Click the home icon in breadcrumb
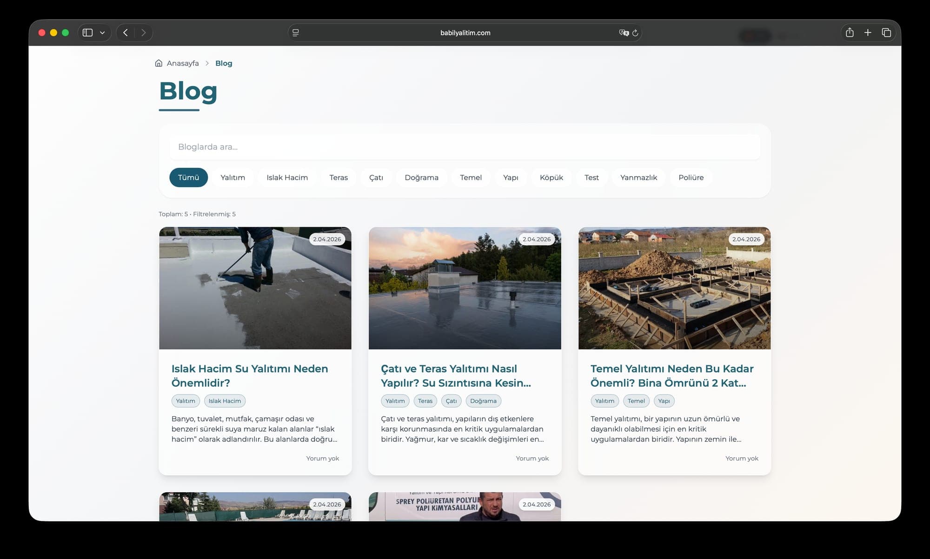Screen dimensions: 930x559 pyautogui.click(x=159, y=63)
